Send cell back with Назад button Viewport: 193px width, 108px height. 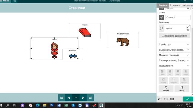[x=182, y=89]
